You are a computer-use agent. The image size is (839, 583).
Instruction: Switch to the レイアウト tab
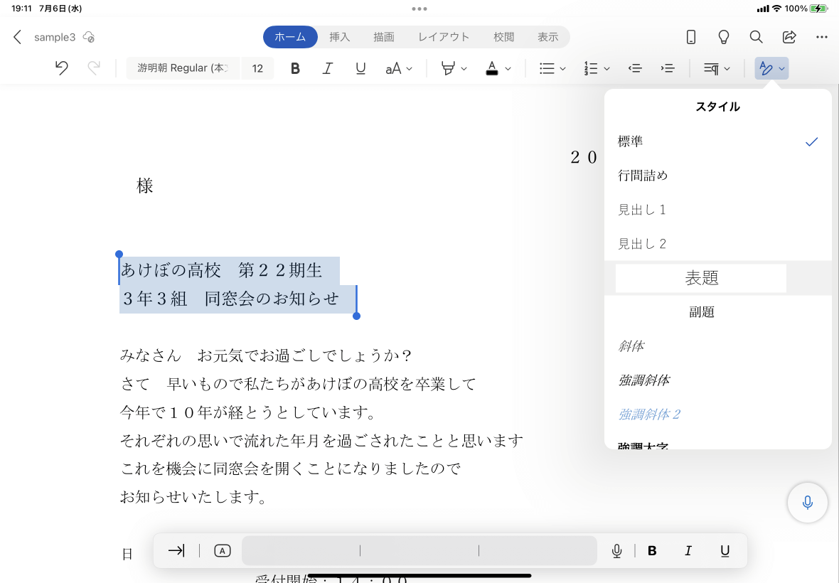point(444,37)
